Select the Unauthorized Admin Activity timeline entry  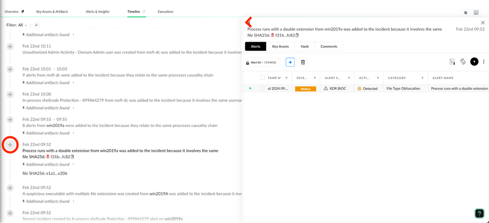(x=132, y=52)
